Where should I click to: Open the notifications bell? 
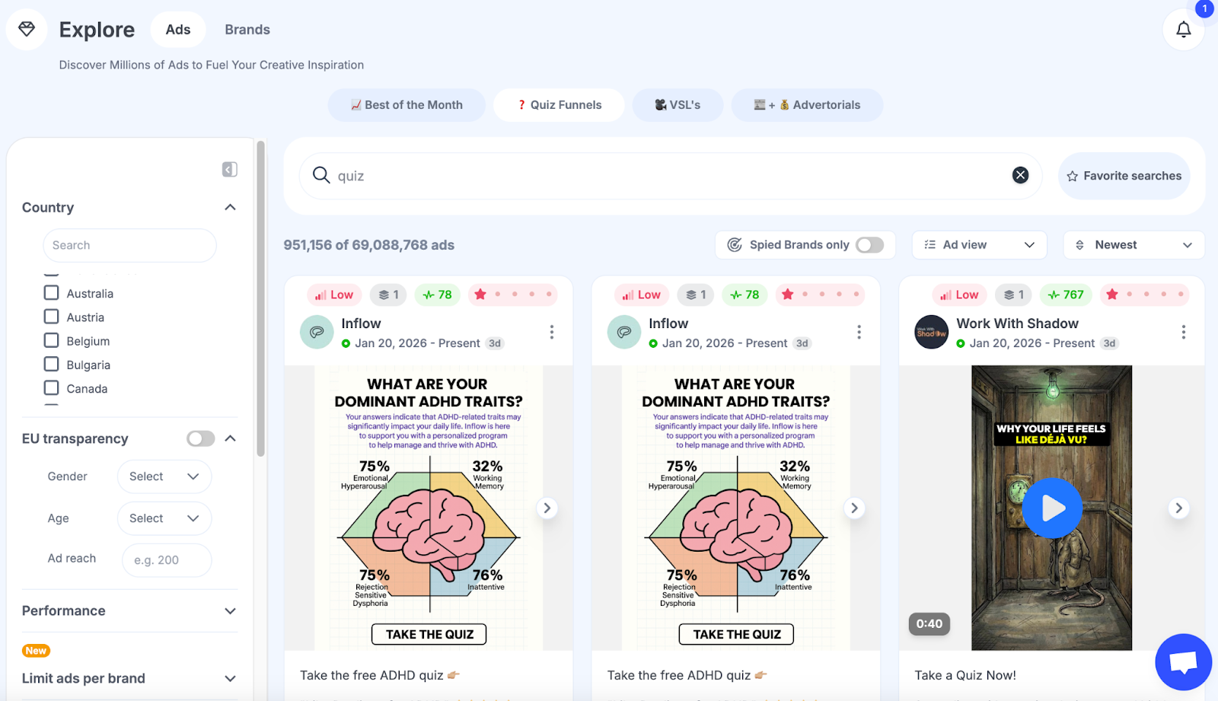coord(1183,30)
